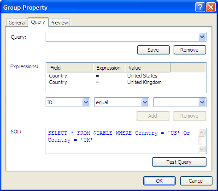Select the Country = United States row
This screenshot has height=191, width=218.
(126, 76)
